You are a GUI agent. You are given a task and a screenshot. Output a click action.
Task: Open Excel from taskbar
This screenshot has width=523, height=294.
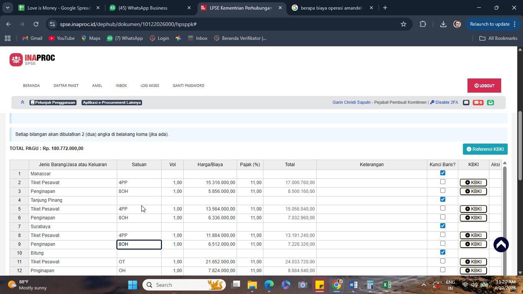(x=387, y=285)
